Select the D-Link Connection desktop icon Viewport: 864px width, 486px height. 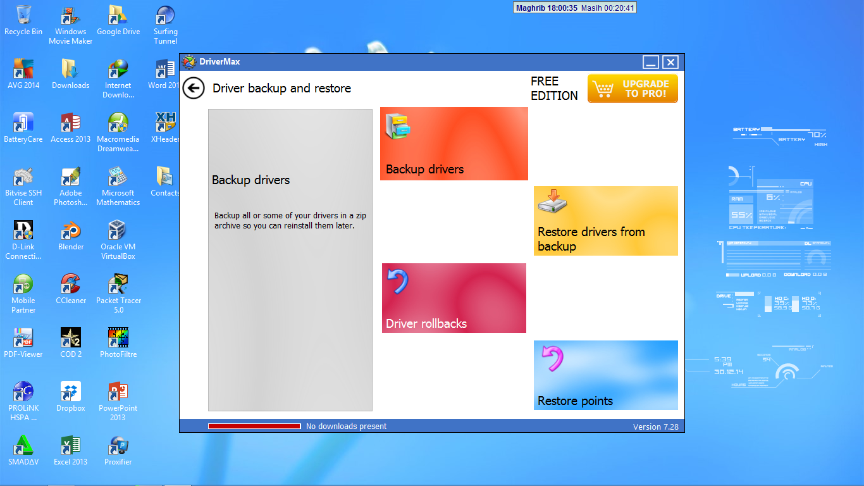point(23,240)
